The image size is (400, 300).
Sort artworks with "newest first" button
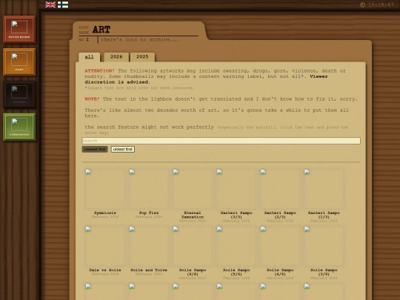coord(95,149)
